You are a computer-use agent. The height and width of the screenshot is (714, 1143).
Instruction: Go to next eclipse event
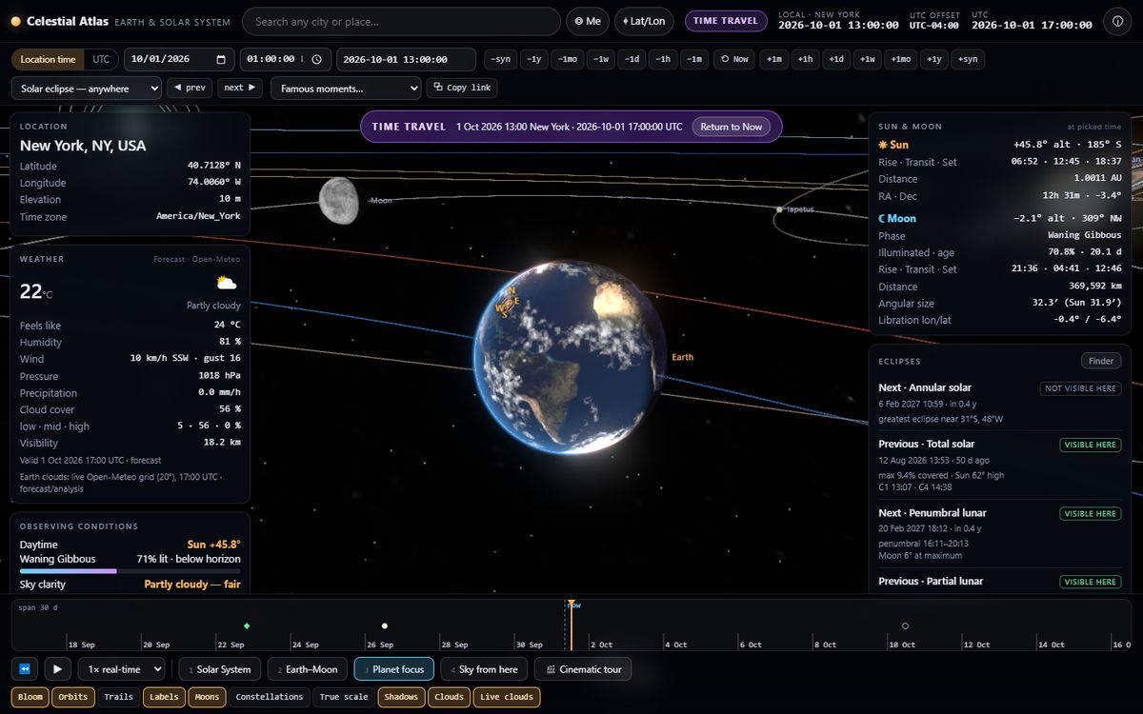pyautogui.click(x=240, y=88)
